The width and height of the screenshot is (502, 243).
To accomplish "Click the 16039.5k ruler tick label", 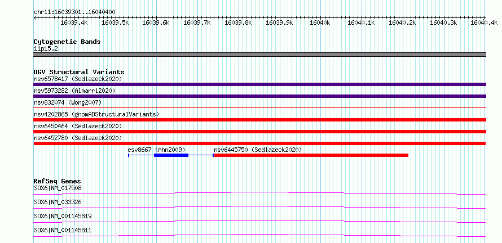I will [x=115, y=22].
